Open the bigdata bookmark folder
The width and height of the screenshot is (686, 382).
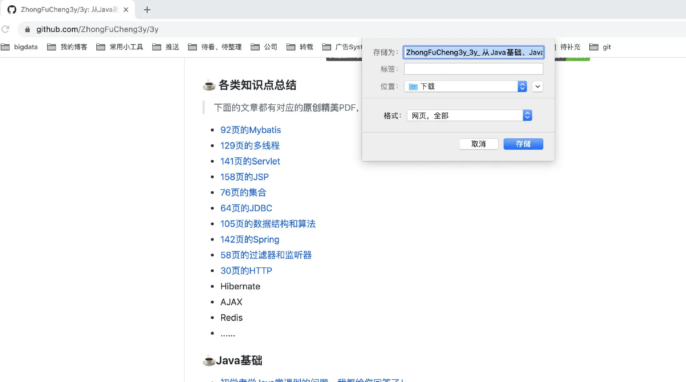click(19, 47)
